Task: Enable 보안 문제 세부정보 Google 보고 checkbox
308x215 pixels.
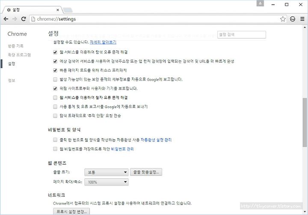Action: 55,79
